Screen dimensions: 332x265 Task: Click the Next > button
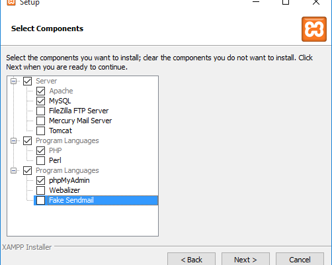[x=245, y=259]
